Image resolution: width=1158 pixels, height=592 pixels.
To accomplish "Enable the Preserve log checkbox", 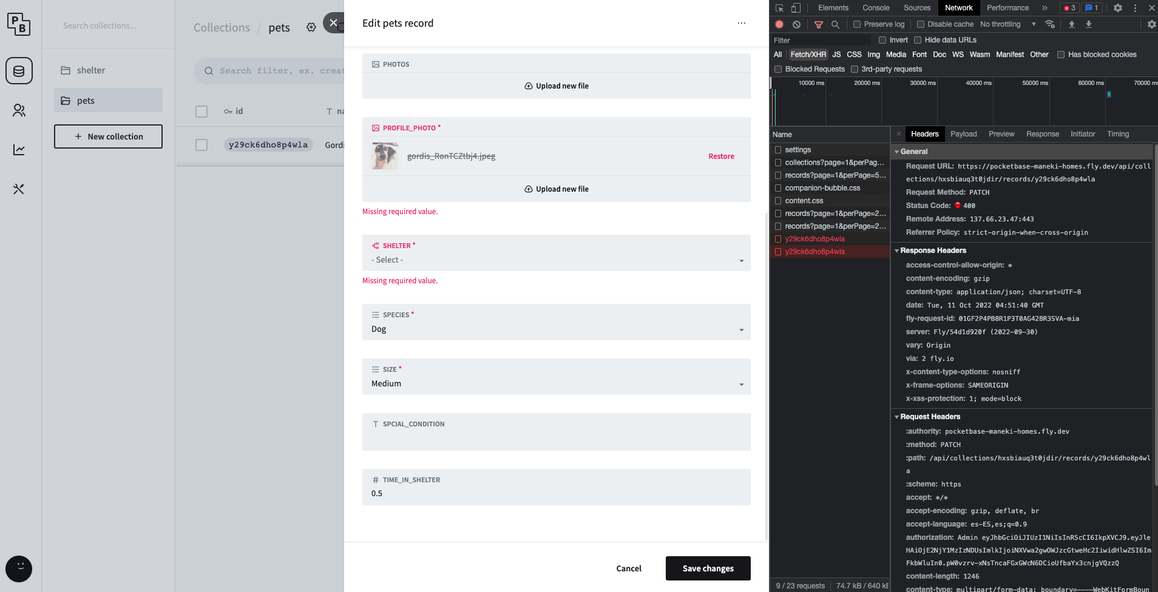I will (857, 24).
